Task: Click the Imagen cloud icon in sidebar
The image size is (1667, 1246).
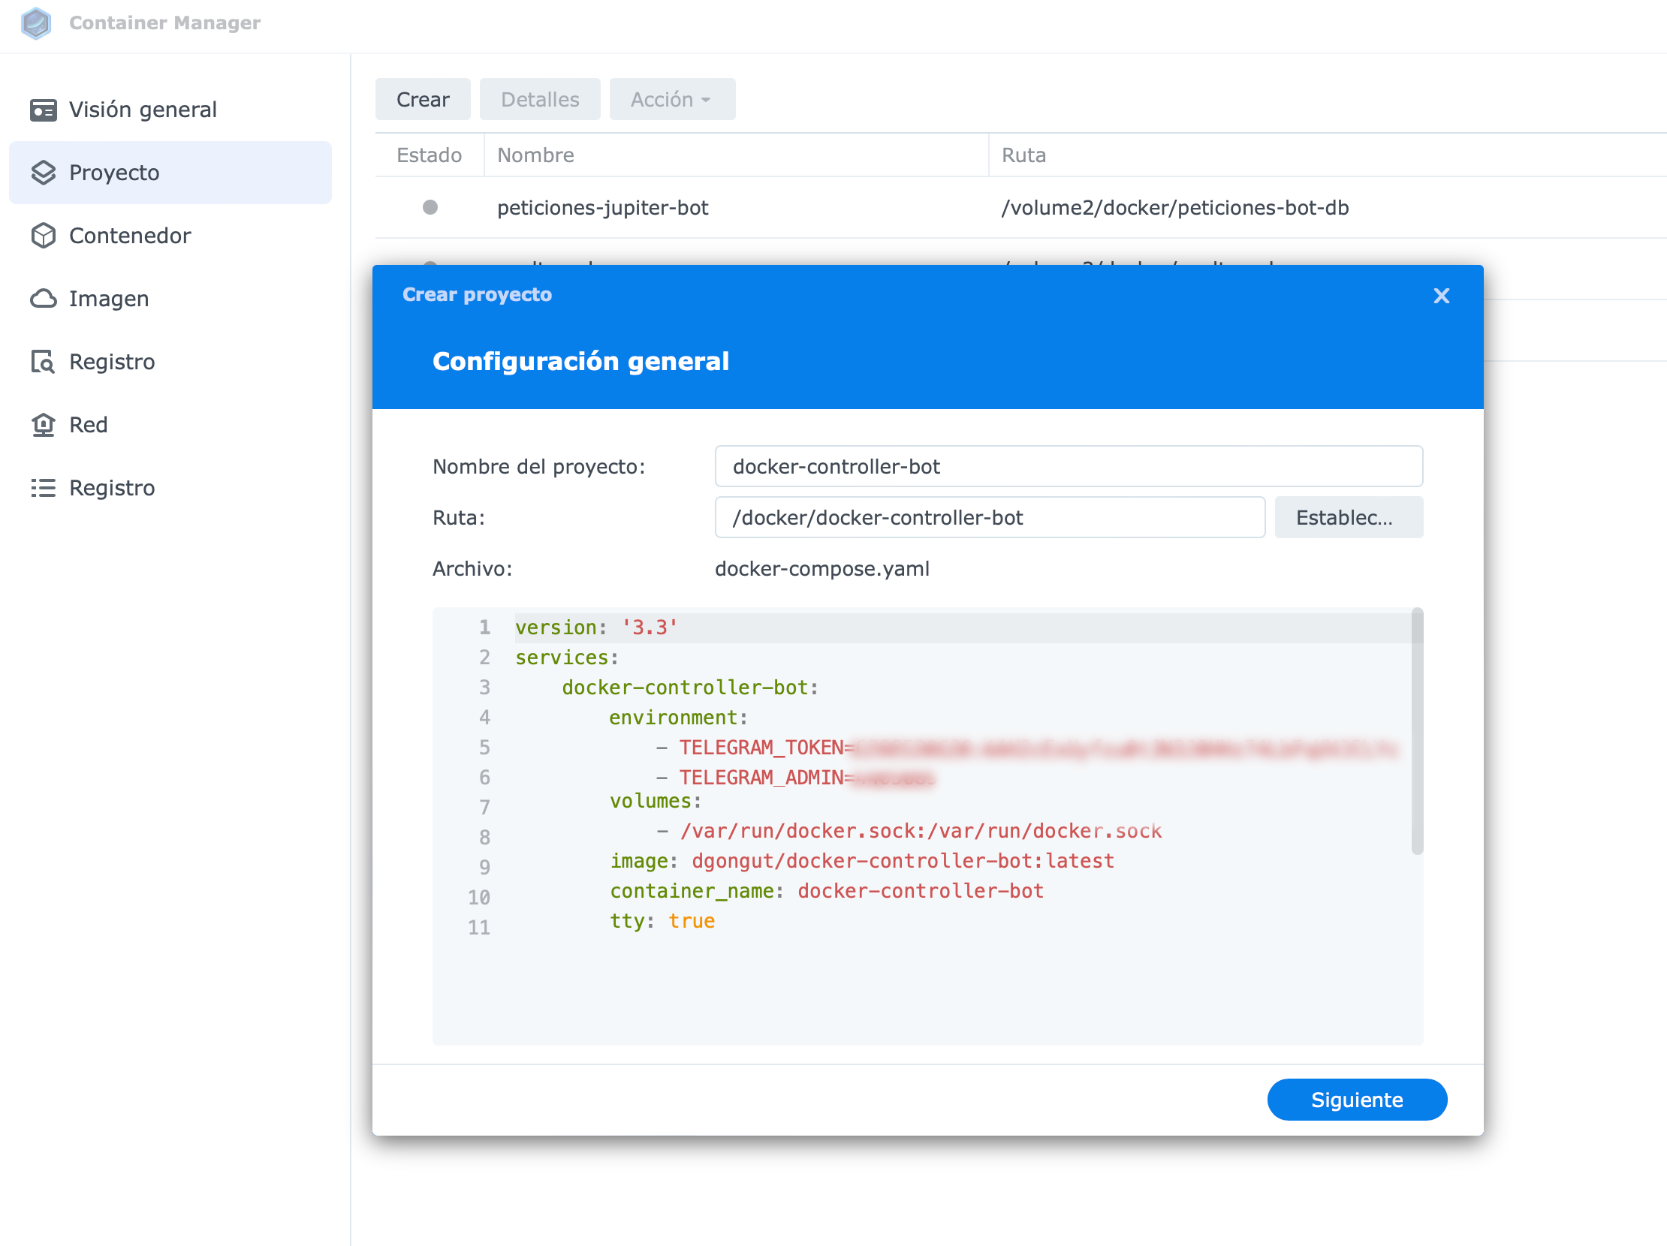Action: [x=43, y=299]
